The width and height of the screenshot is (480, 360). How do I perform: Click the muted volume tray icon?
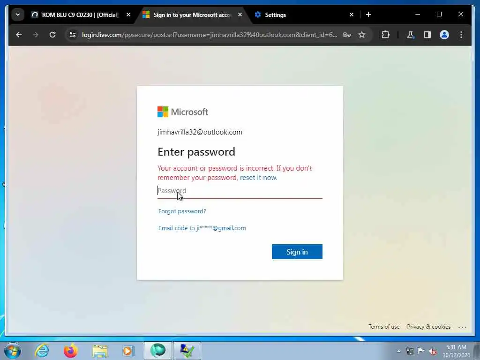click(433, 351)
